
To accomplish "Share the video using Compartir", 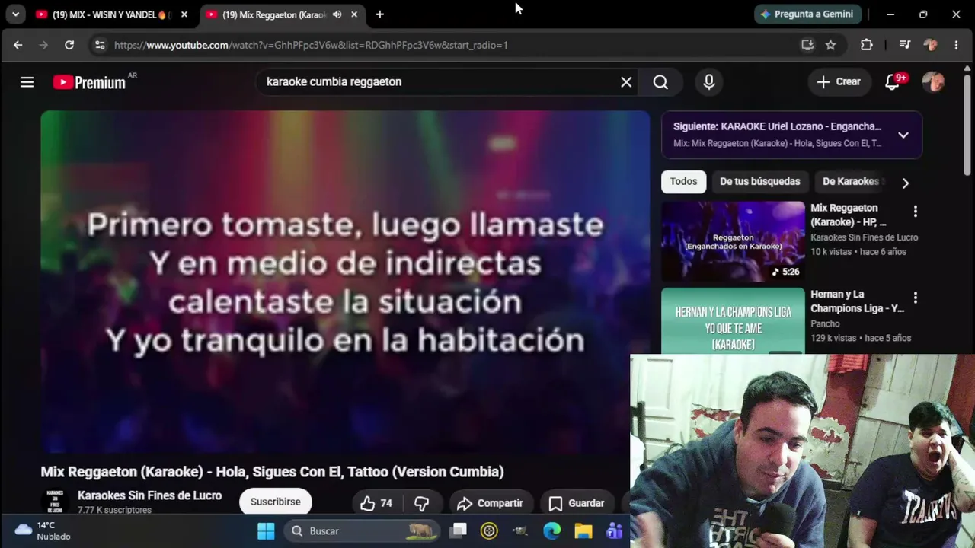I will 490,503.
